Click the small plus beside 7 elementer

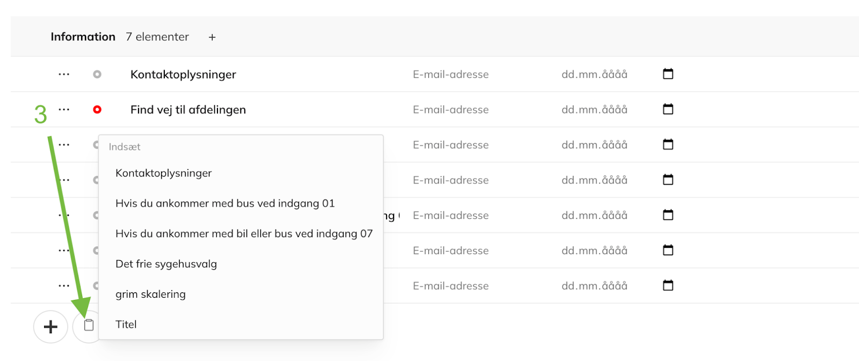[212, 37]
